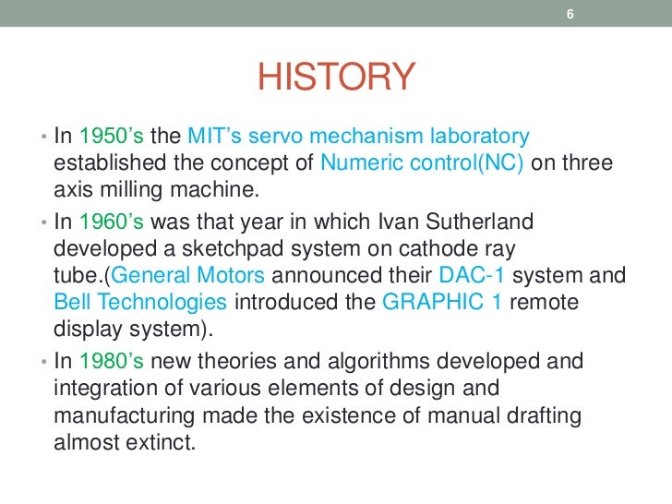
Task: Click the blue "Numeric control(NC)" text
Action: [422, 163]
